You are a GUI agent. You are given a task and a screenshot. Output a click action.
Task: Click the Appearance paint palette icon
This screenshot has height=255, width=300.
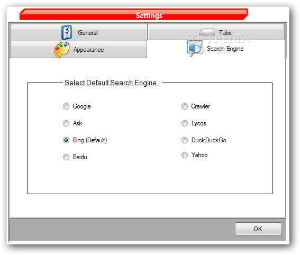61,50
